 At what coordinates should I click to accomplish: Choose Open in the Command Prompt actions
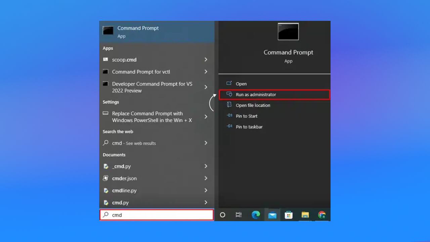point(274,84)
